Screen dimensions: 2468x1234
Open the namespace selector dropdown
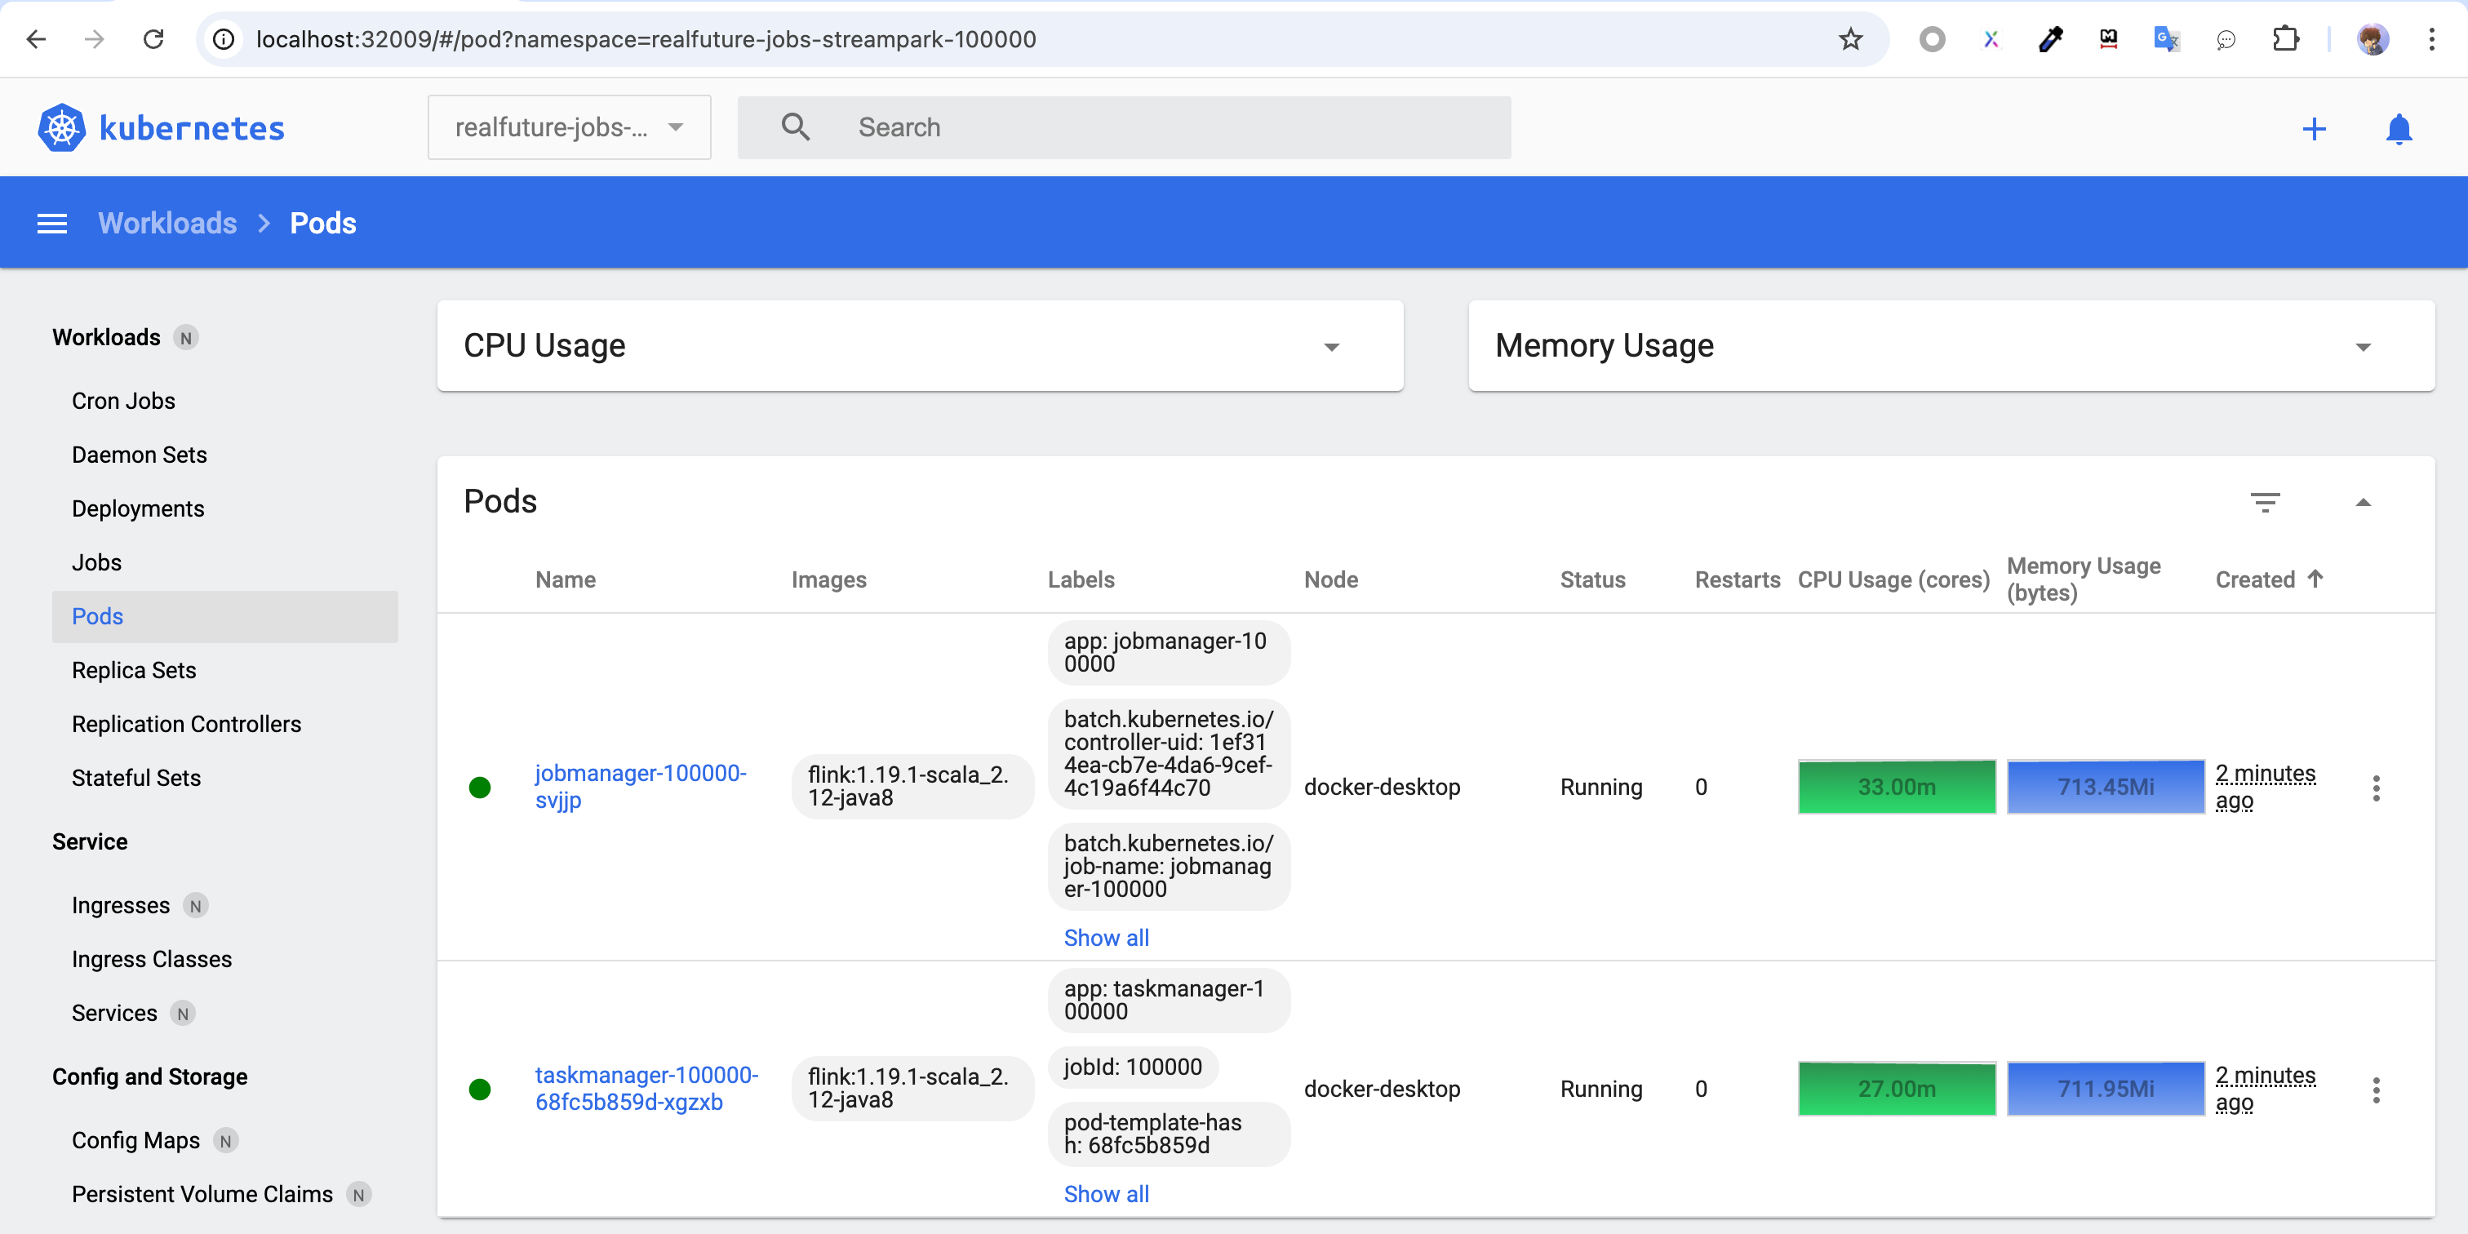click(x=569, y=127)
